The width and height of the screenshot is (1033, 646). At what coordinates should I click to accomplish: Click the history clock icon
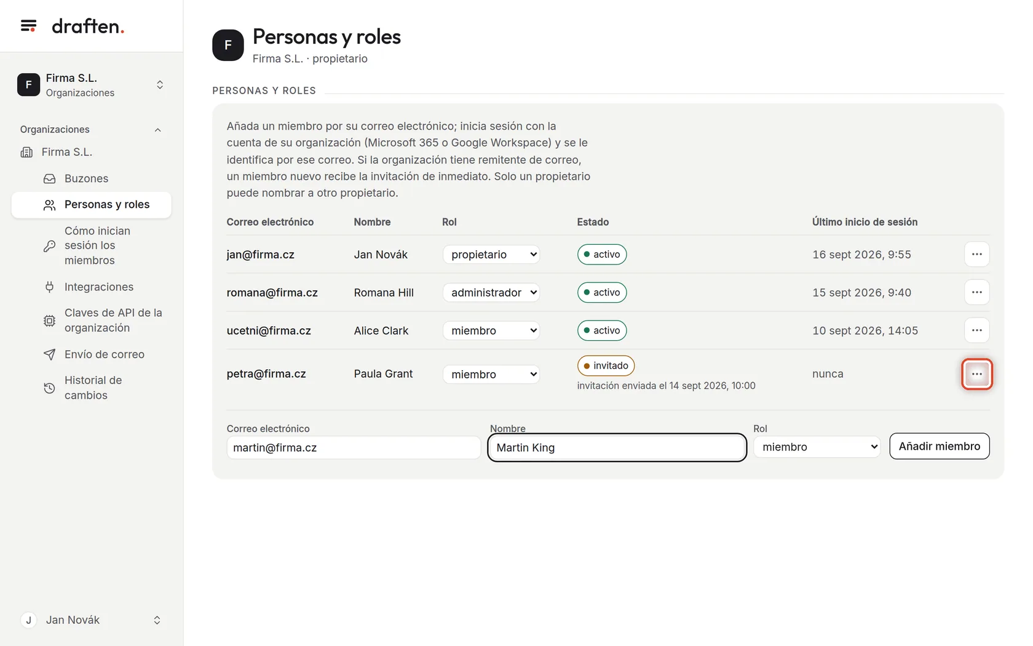coord(50,388)
